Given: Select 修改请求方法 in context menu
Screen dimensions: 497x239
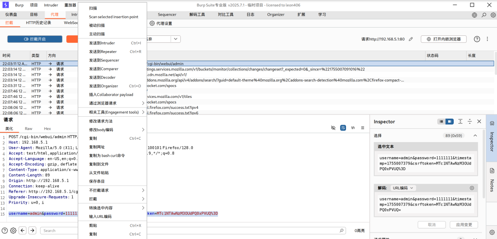Looking at the screenshot, I should [113, 121].
